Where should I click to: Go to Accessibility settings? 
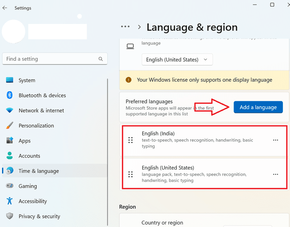point(55,201)
